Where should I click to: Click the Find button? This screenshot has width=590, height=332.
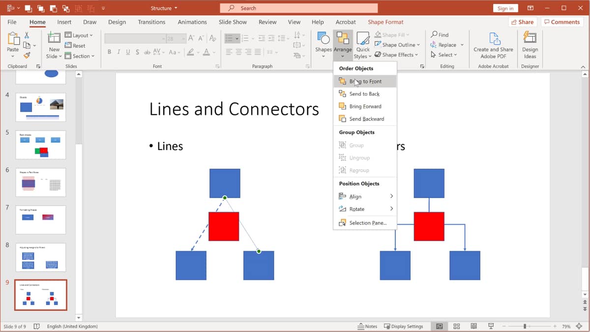click(x=440, y=35)
